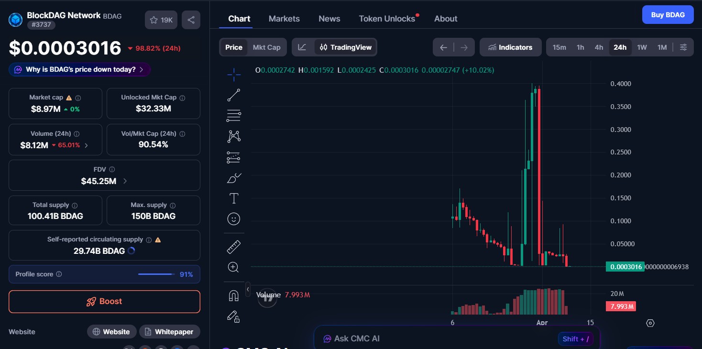Viewport: 702px width, 349px height.
Task: Collapse the left drawing toolbar
Action: click(x=247, y=289)
